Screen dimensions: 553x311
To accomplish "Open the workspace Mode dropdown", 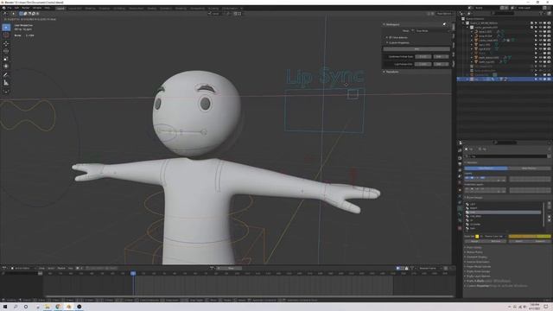I will pos(431,31).
